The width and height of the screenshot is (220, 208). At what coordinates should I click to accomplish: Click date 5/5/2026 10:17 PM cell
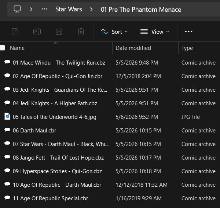(x=138, y=158)
